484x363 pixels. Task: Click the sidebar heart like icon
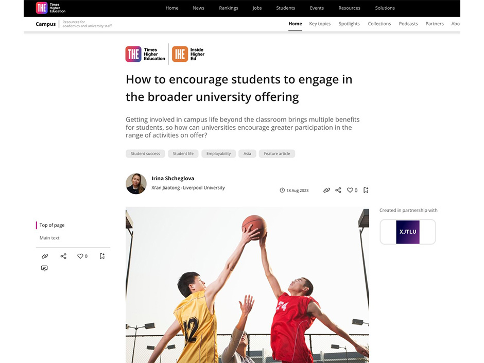click(80, 256)
